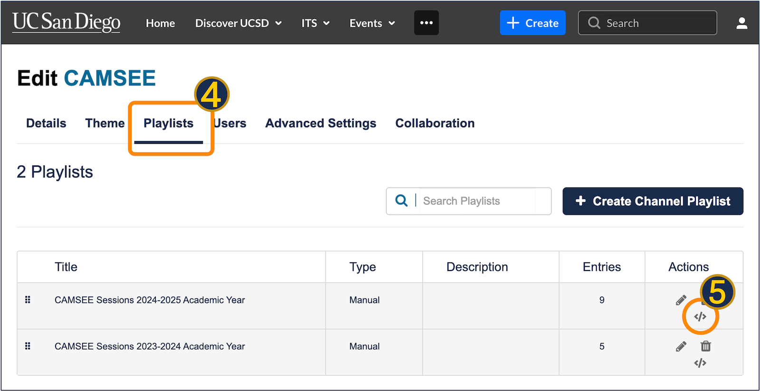Viewport: 760px width, 391px height.
Task: Click the Title column header
Action: coord(66,267)
